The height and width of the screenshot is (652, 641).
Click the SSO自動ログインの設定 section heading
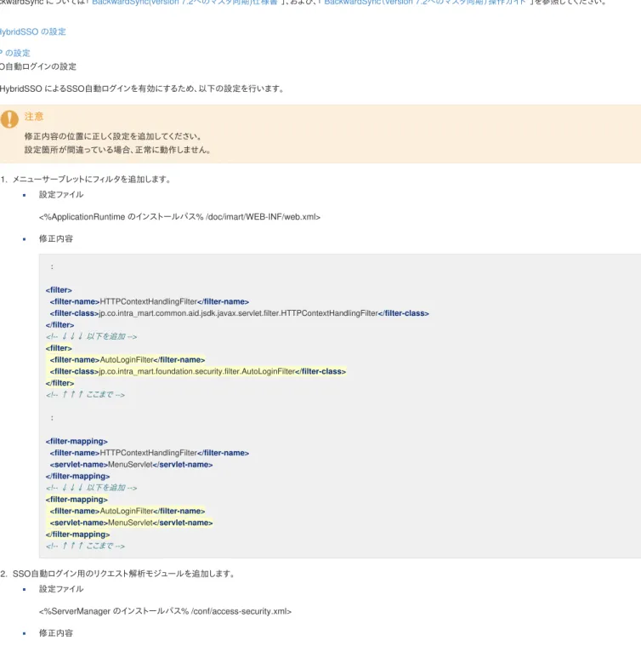point(38,66)
